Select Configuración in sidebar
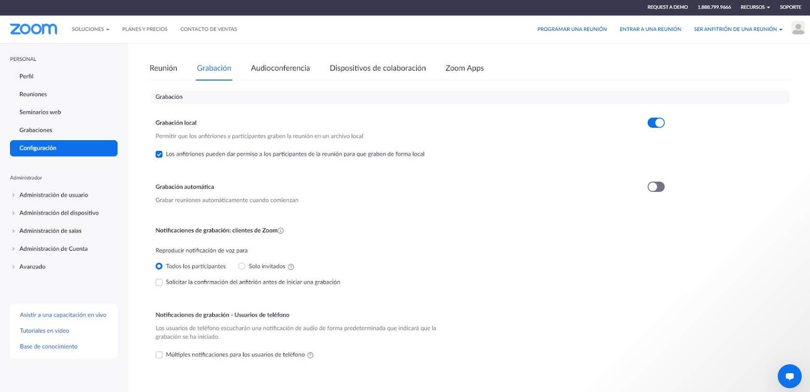The image size is (810, 392). point(64,148)
